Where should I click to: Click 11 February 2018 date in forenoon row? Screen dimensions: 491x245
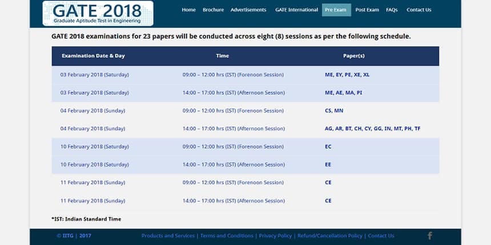[92, 182]
